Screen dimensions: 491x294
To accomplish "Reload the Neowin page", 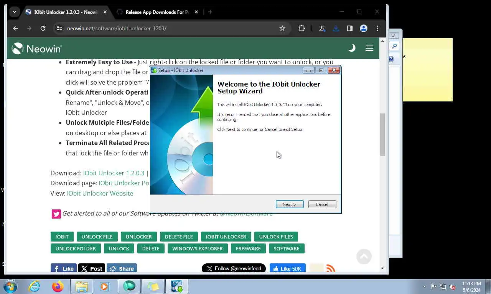I will tap(43, 28).
